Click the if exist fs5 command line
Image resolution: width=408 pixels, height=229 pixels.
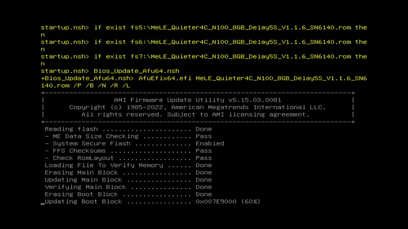(204, 31)
